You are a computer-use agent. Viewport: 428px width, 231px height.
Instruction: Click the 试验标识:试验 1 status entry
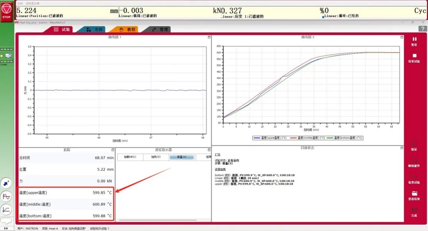pos(99,229)
